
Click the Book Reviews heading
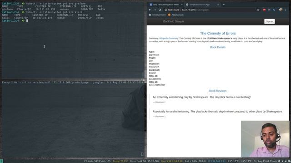pyautogui.click(x=218, y=91)
